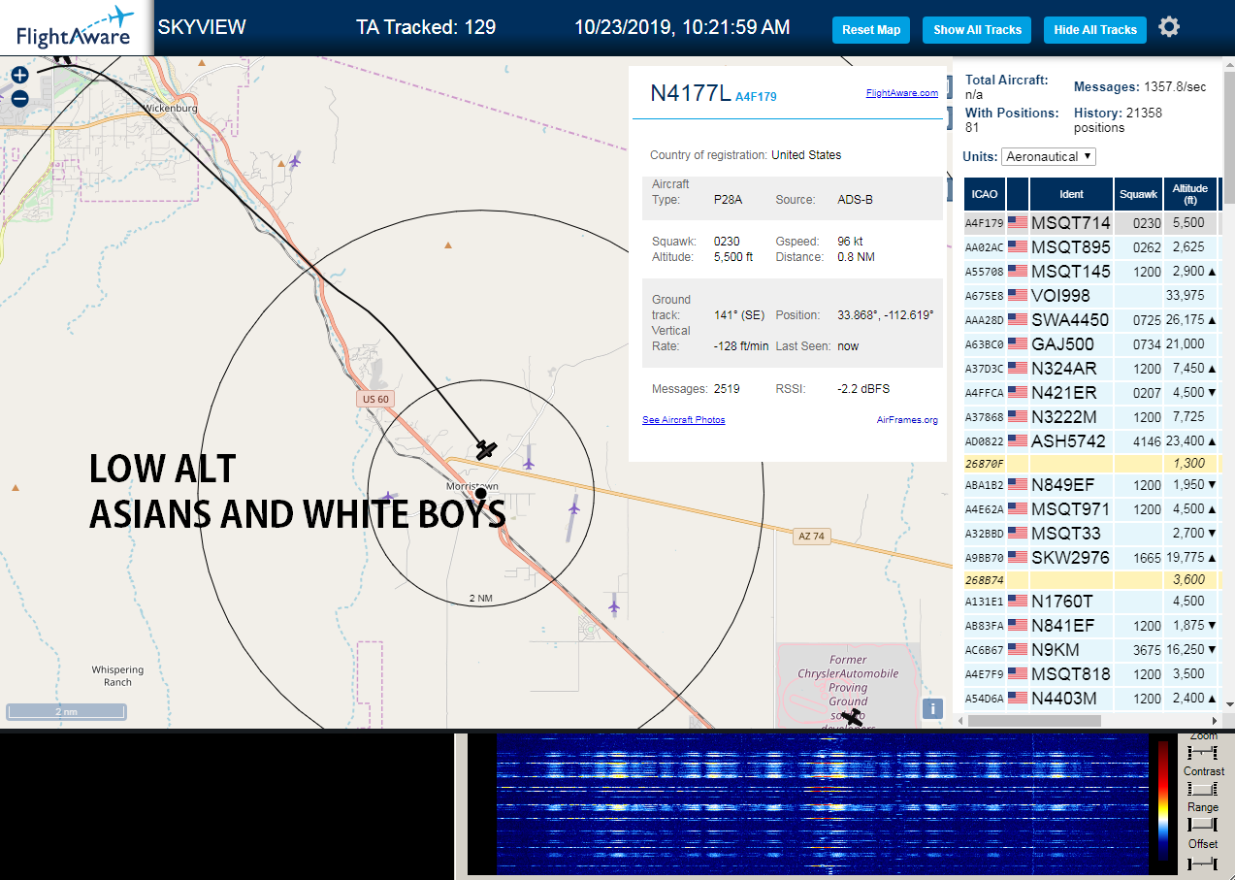Image resolution: width=1235 pixels, height=880 pixels.
Task: Select the black N4177L aircraft icon on map
Action: coord(486,449)
